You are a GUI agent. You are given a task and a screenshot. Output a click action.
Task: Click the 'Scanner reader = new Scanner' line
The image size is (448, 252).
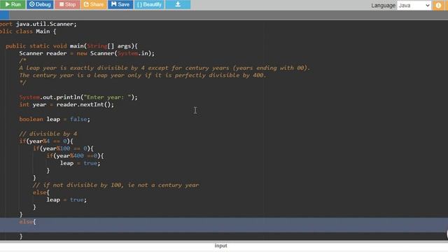[87, 53]
